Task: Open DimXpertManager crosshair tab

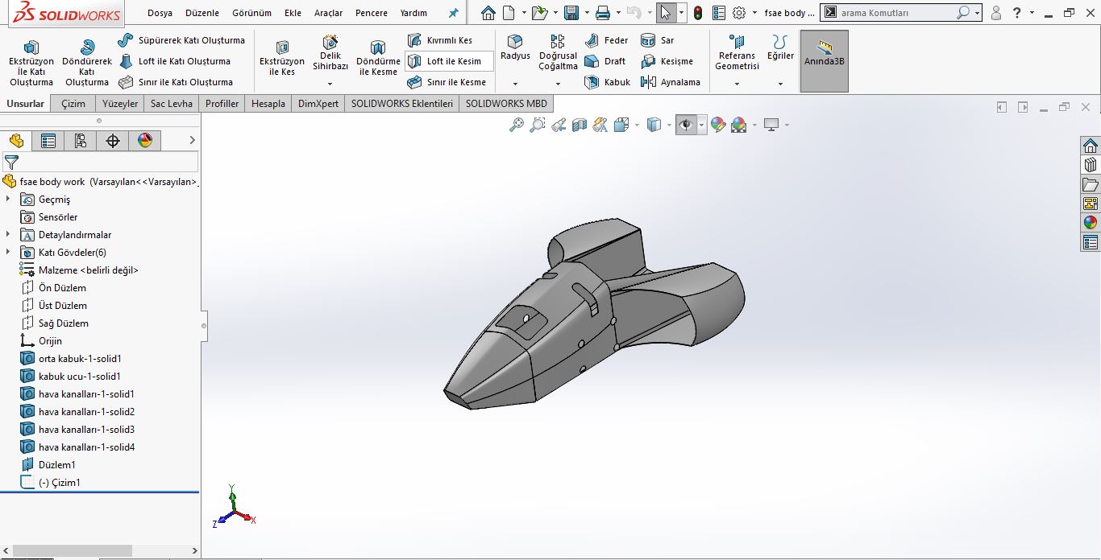Action: tap(113, 141)
